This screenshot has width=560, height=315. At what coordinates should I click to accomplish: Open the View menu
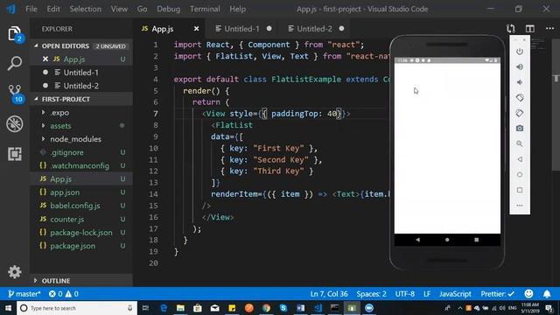(x=119, y=9)
